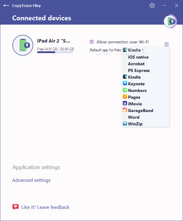Minimize the CopyTrans Filey window
183x221 pixels.
[x=164, y=5]
